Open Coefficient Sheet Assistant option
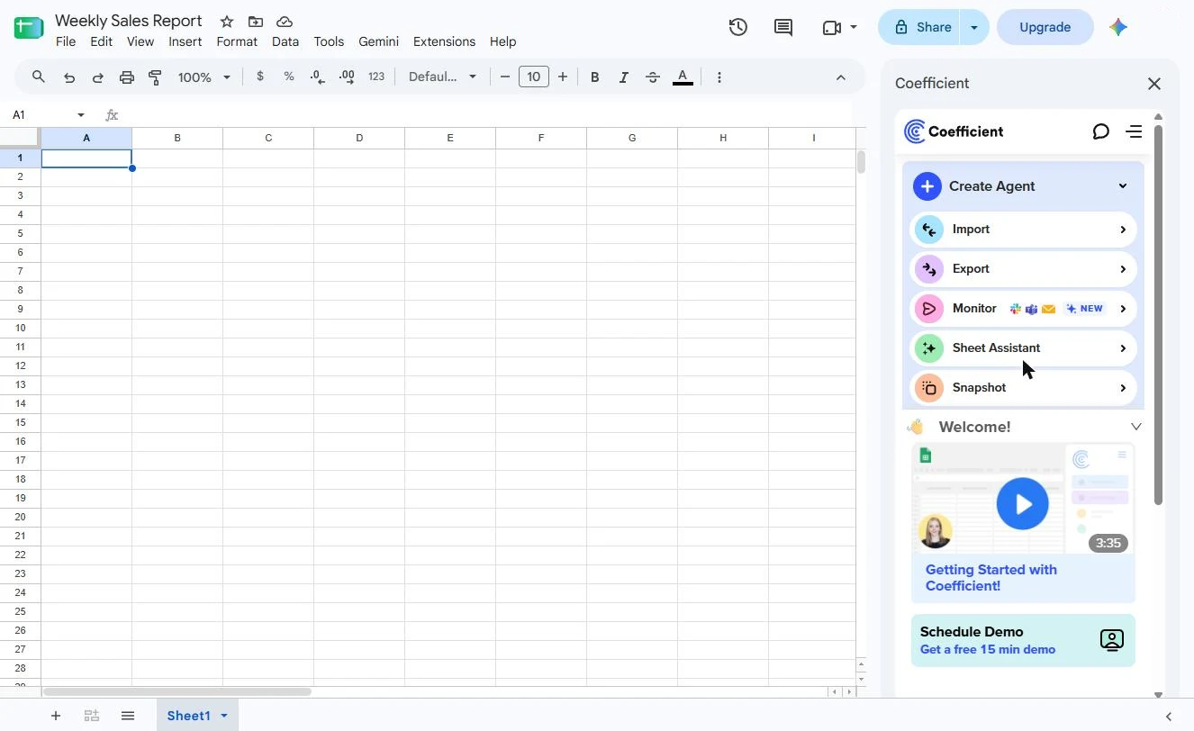The image size is (1194, 731). pos(1023,348)
